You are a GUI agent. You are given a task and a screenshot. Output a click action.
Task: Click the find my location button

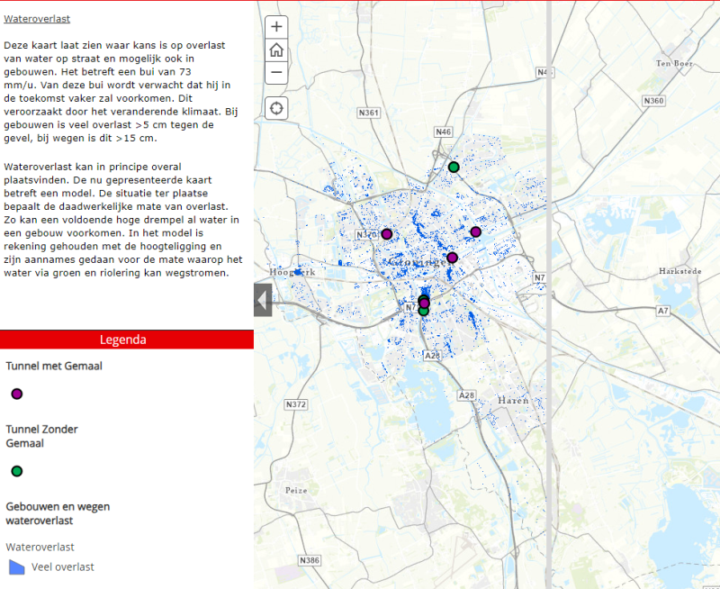point(276,108)
